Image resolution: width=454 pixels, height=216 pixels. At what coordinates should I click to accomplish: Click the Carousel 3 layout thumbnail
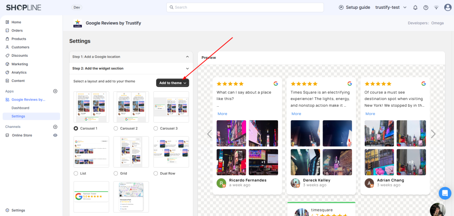pyautogui.click(x=171, y=107)
